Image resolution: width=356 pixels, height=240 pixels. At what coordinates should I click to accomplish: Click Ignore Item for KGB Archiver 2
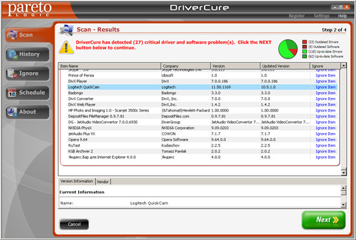point(326,151)
